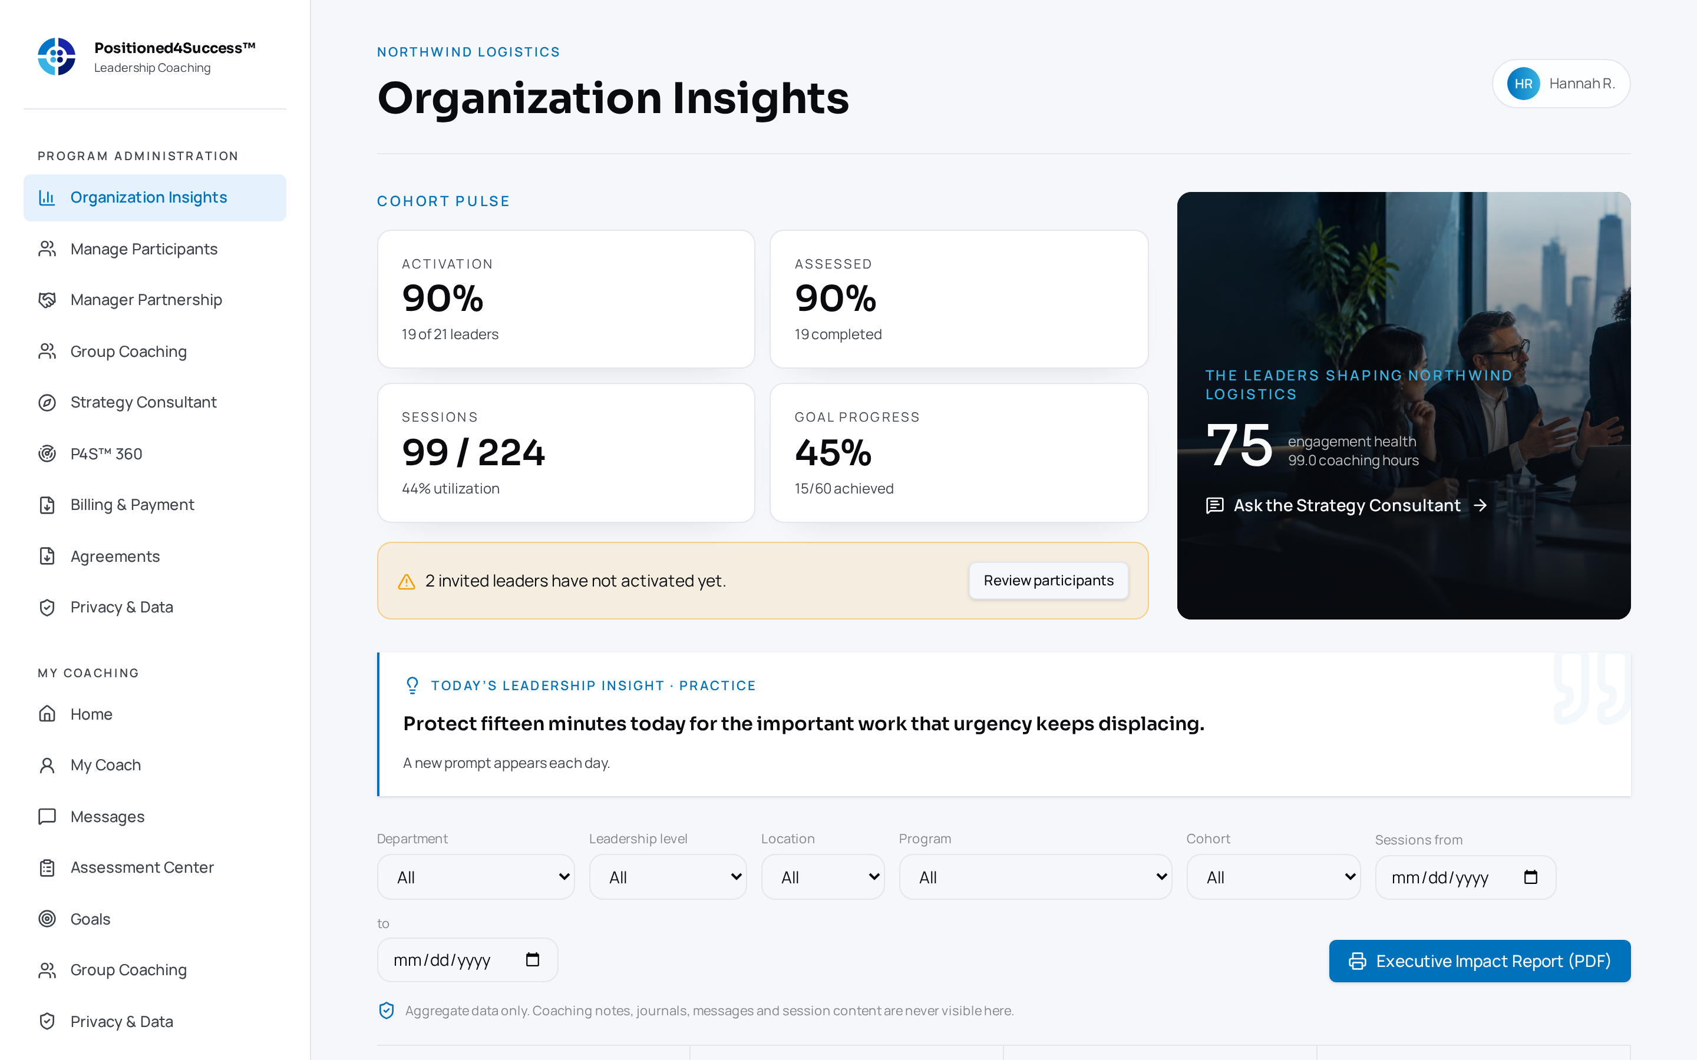Click the printer icon on Executive Impact Report

click(1358, 961)
